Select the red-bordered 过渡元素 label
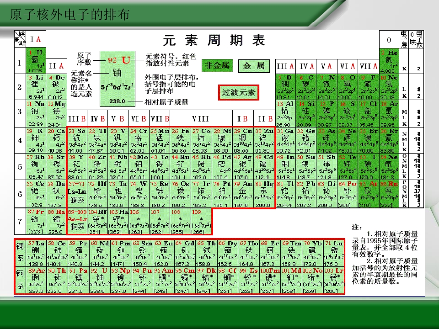The width and height of the screenshot is (439, 329). tap(238, 93)
